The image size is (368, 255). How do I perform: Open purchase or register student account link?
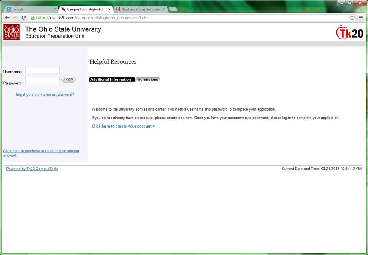click(41, 153)
